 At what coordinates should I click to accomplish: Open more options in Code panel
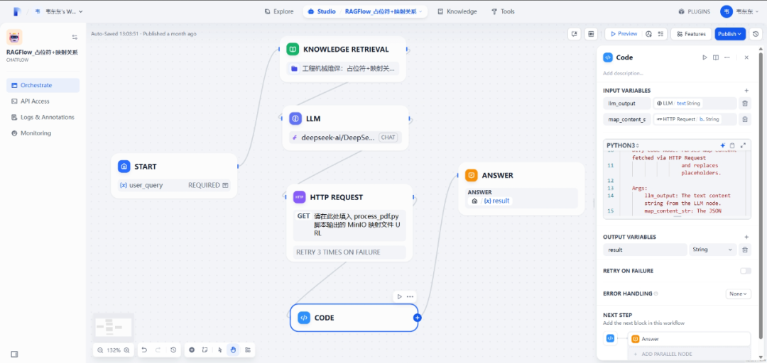727,57
